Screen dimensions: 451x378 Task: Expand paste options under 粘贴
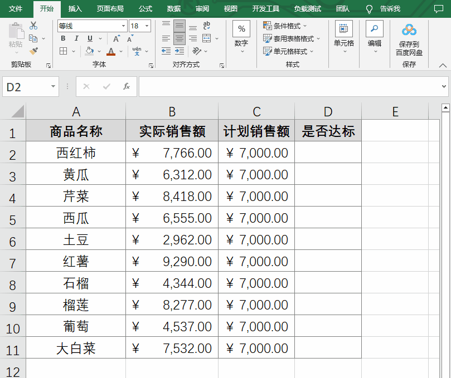coord(16,52)
